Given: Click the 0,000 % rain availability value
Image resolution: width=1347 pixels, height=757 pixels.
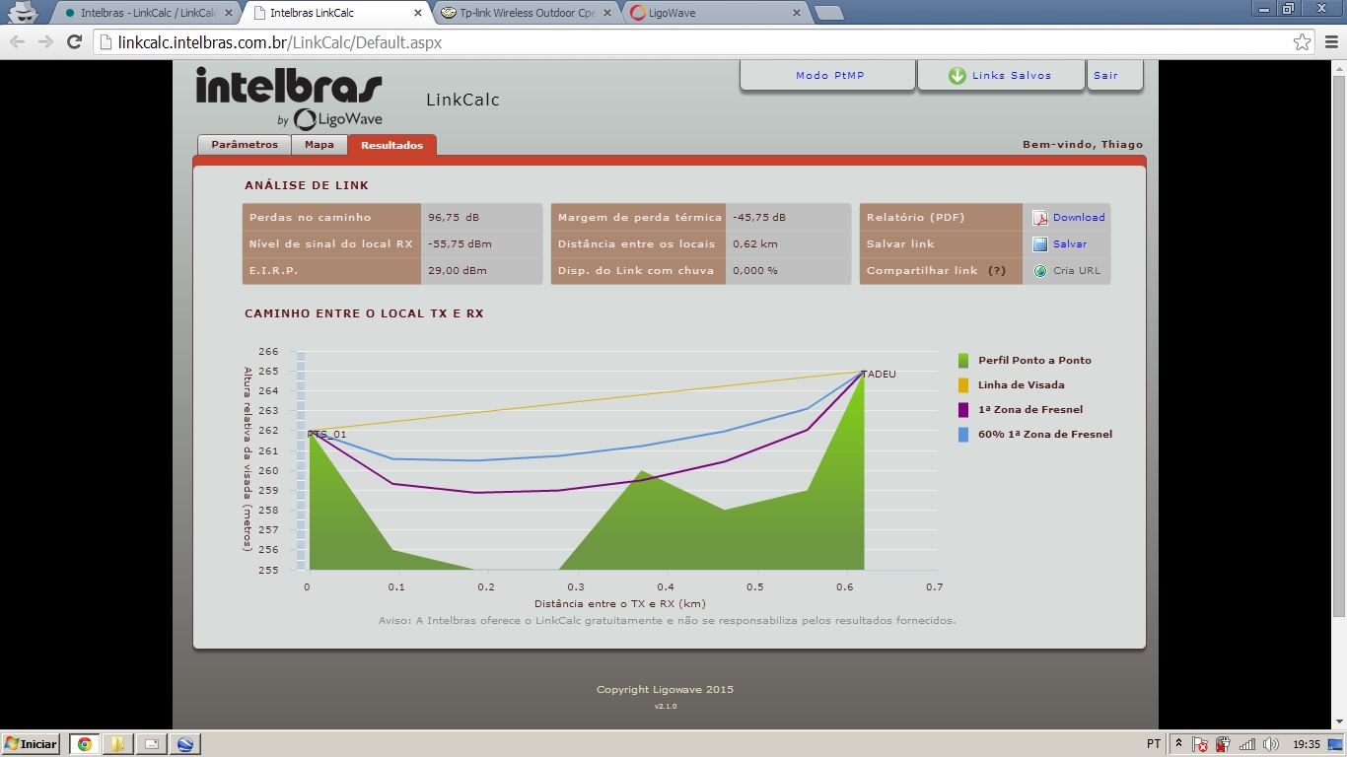Looking at the screenshot, I should tap(755, 271).
